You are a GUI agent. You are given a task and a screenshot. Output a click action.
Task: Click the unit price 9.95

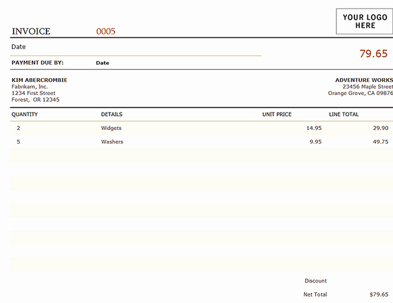coord(316,142)
